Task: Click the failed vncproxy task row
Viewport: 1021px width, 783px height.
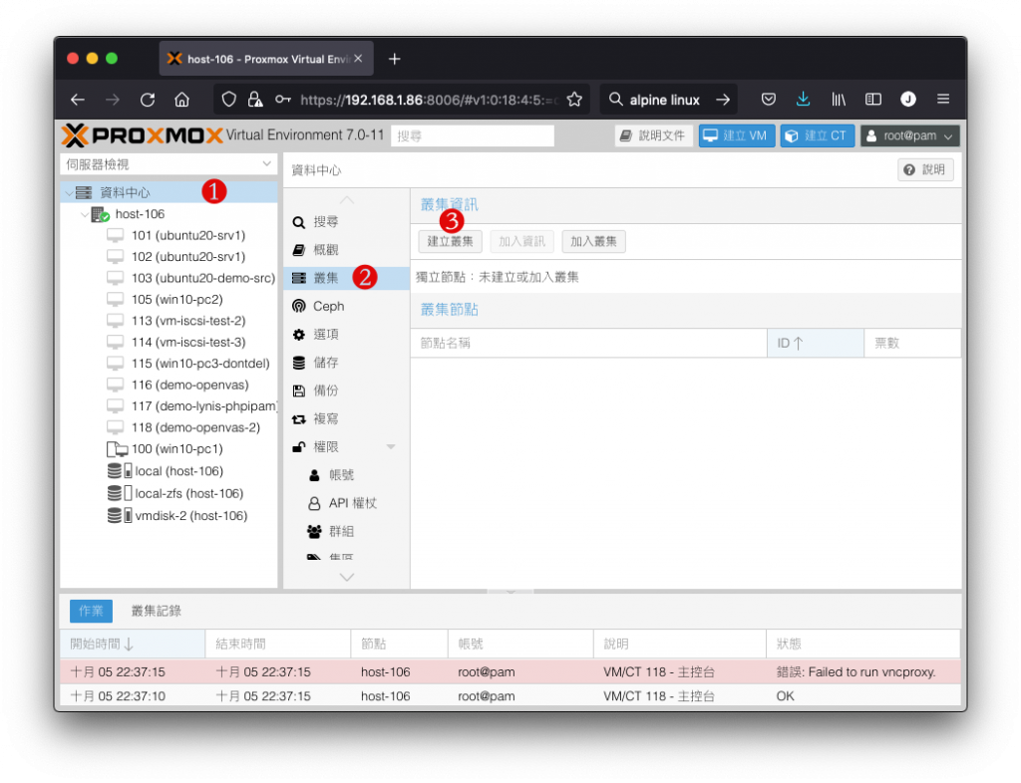Action: 510,671
